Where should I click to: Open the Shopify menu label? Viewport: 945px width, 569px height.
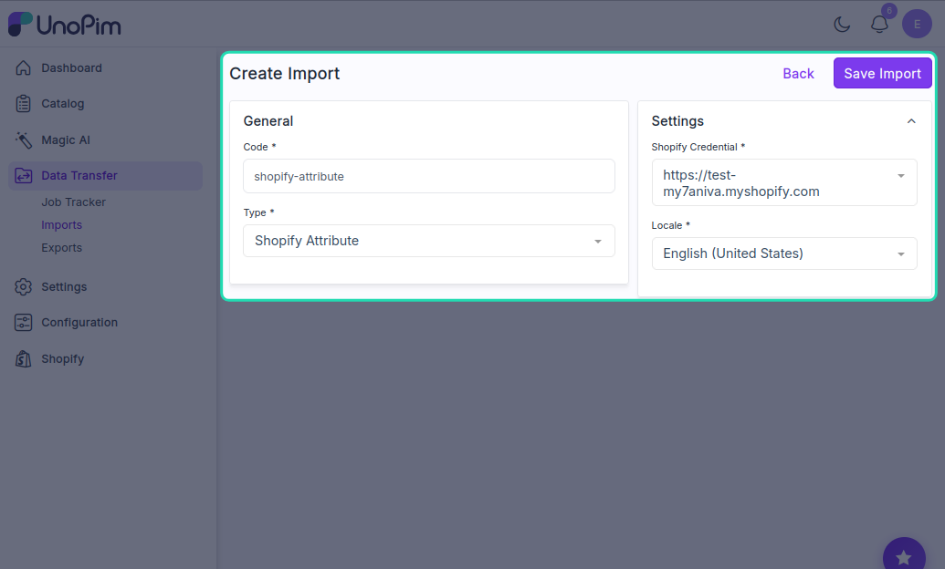click(x=63, y=359)
